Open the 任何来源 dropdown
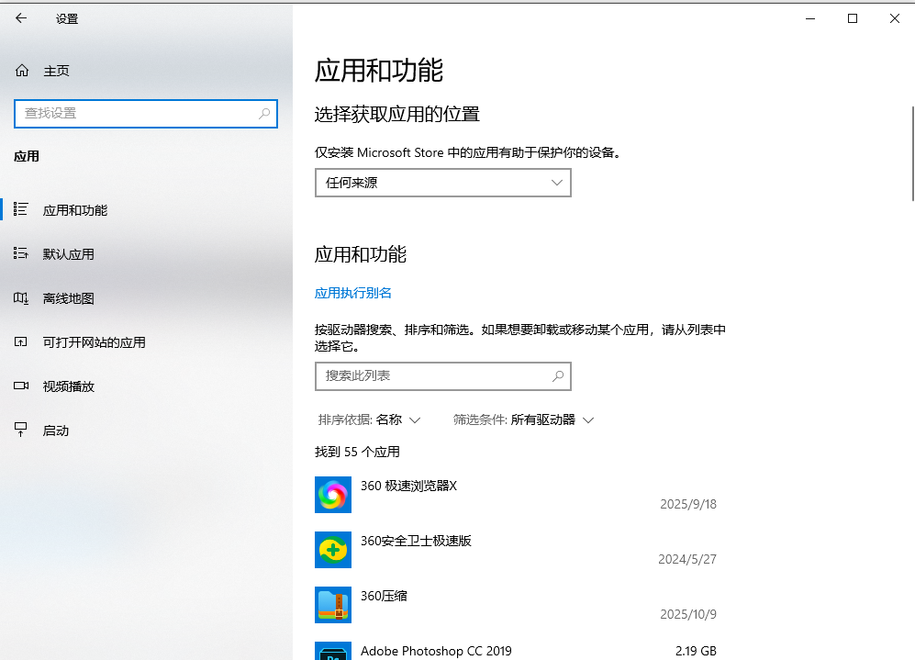This screenshot has width=915, height=660. 442,183
